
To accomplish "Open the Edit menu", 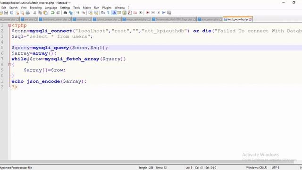I will 4,8.
